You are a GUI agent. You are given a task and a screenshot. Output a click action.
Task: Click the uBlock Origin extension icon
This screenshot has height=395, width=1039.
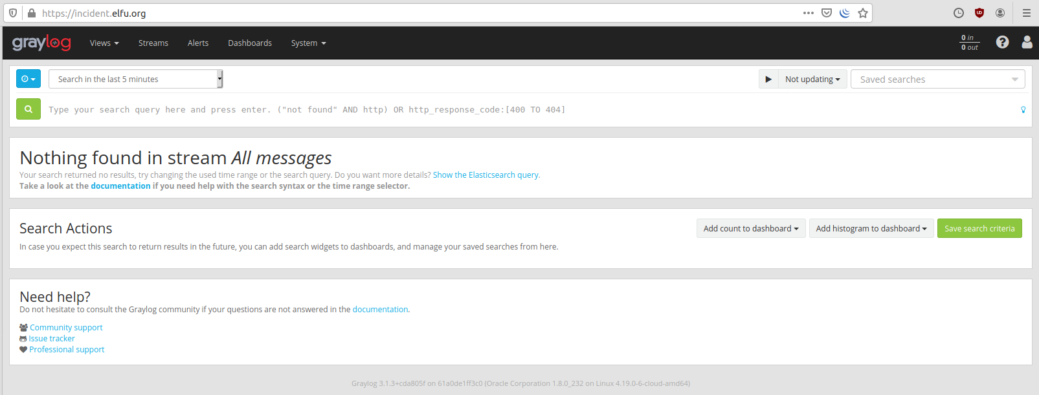coord(979,13)
